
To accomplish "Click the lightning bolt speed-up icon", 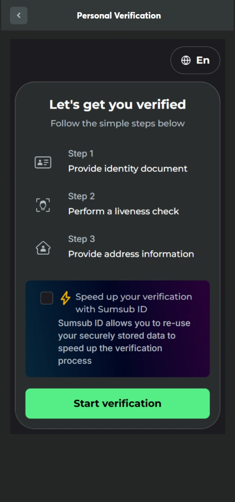I will point(65,298).
